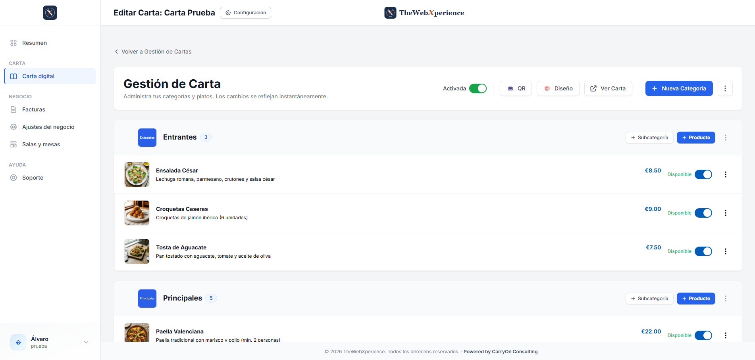
Task: Click Powered by CarryOn Consulting footer text
Action: coord(501,352)
